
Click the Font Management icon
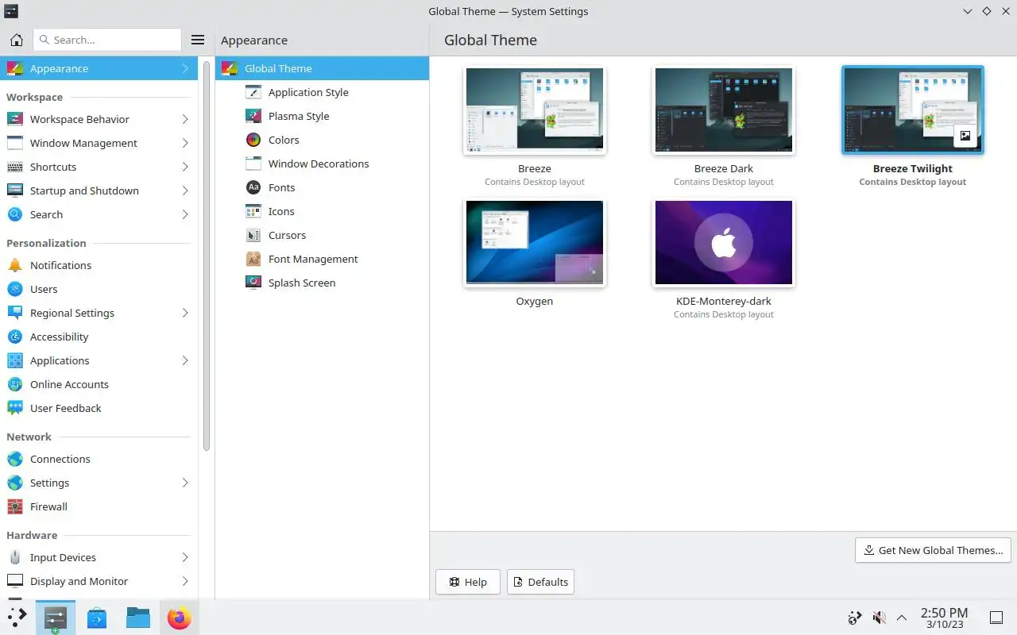[253, 259]
